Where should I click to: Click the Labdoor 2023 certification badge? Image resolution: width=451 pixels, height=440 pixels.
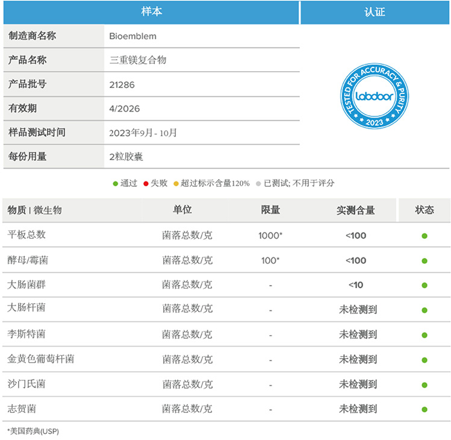pos(374,96)
